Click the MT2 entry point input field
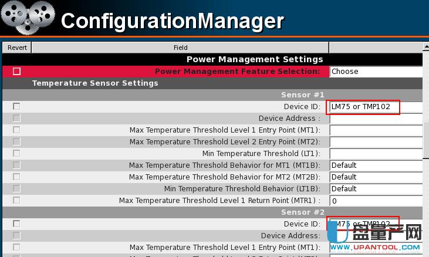Screen dimensions: 429x257 point(376,142)
